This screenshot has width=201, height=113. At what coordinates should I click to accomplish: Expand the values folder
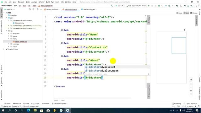[8, 47]
